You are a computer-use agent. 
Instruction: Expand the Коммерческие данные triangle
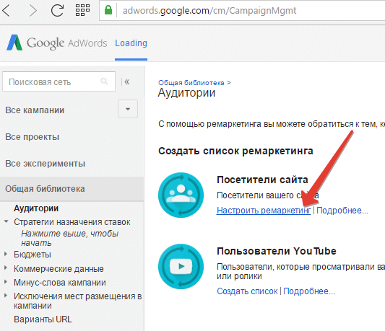click(6, 268)
